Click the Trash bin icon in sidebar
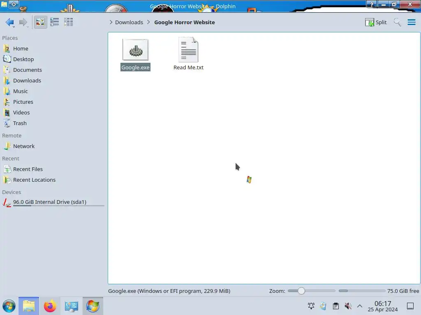 [7, 123]
